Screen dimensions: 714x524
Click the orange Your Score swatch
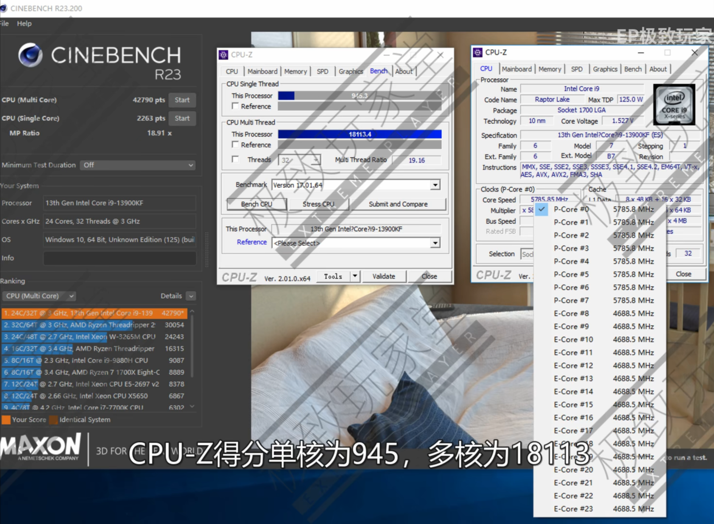[6, 419]
